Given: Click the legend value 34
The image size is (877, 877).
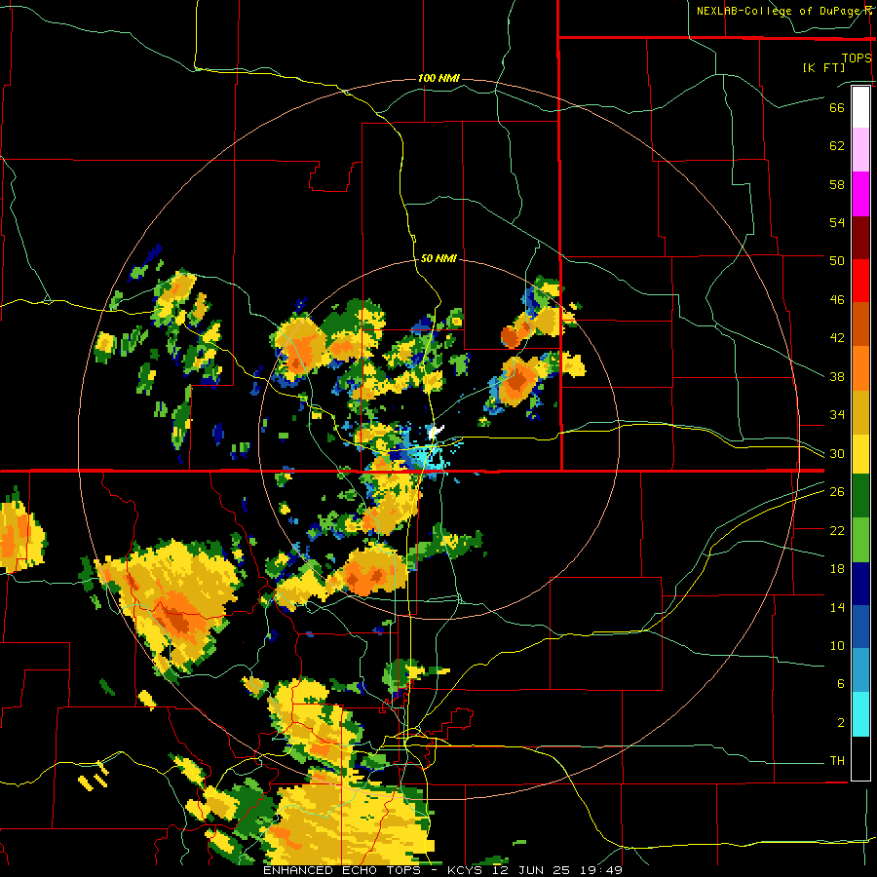Looking at the screenshot, I should click(x=837, y=415).
